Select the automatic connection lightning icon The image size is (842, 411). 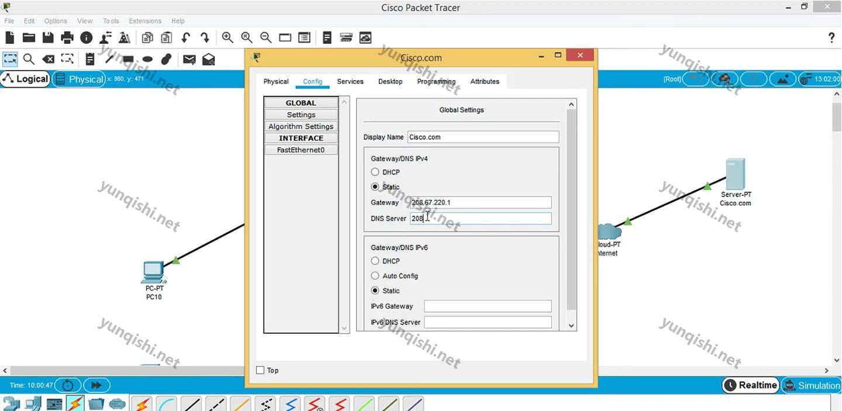pos(141,403)
